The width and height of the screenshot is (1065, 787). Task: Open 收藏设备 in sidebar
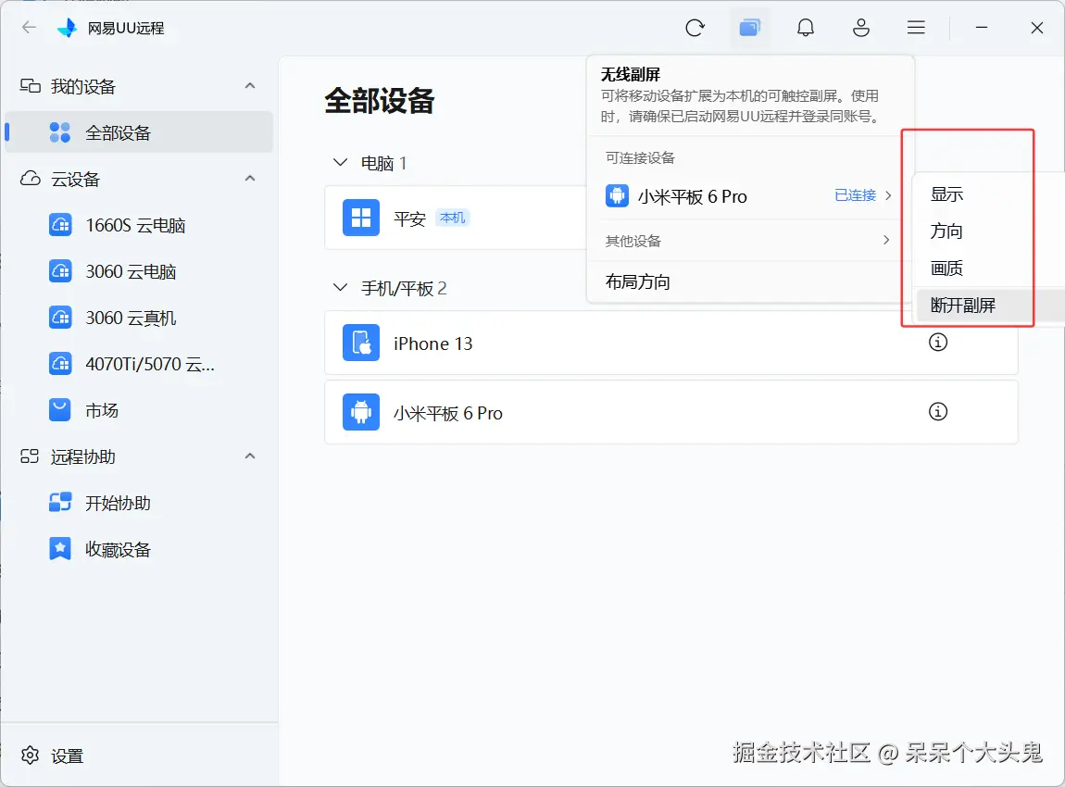119,549
